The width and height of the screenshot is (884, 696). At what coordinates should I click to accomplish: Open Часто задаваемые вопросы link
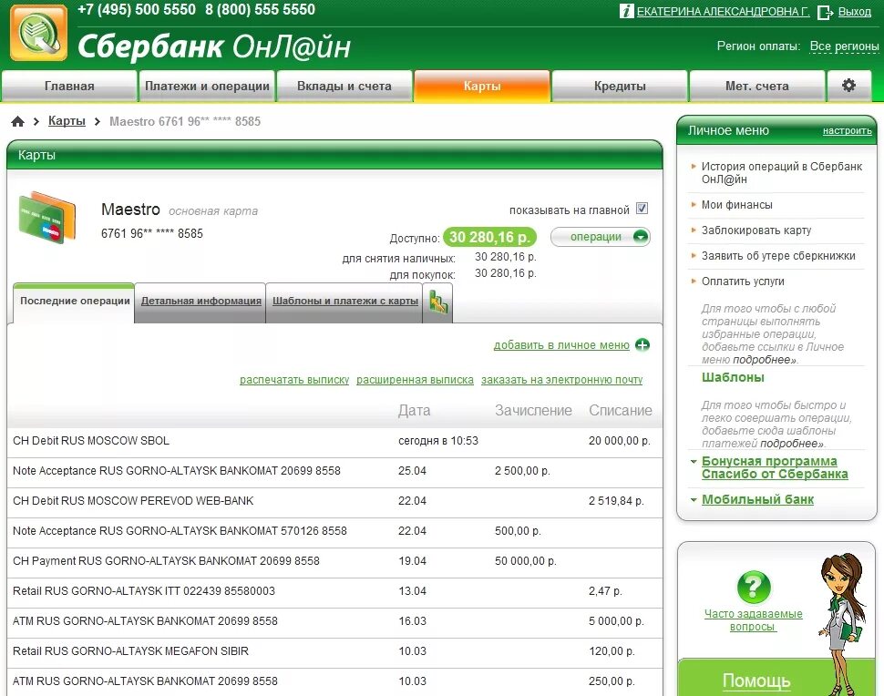(x=753, y=619)
